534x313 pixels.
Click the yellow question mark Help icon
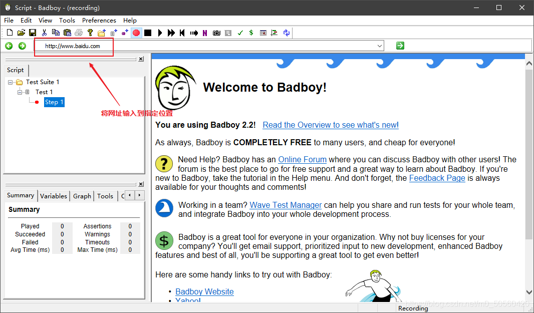(90, 33)
